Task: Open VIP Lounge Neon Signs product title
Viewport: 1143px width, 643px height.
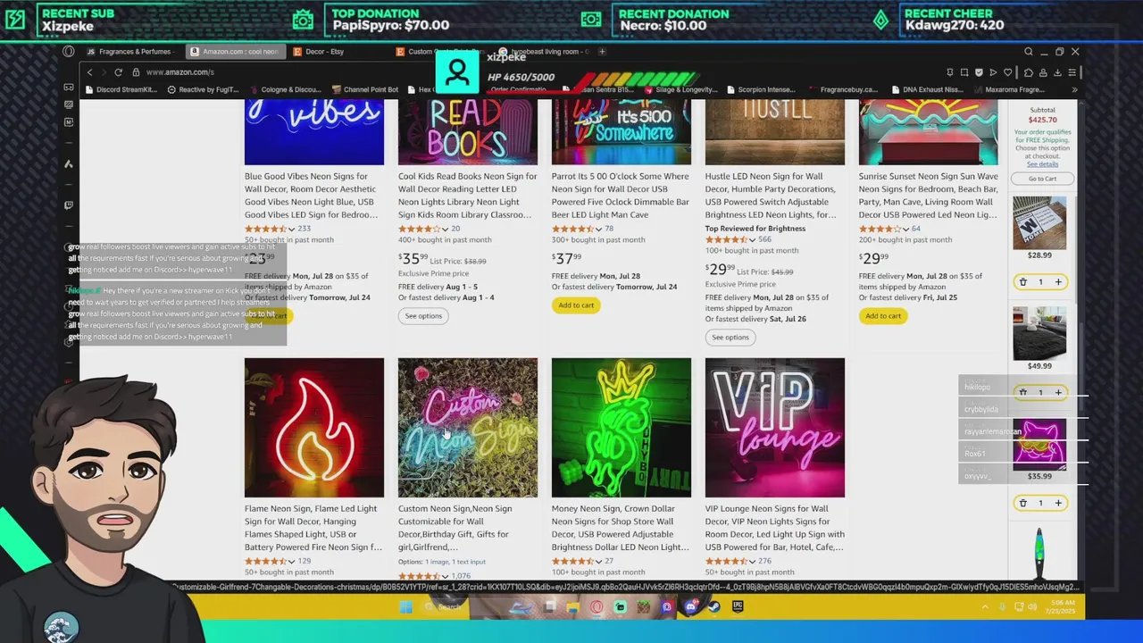Action: coord(774,528)
